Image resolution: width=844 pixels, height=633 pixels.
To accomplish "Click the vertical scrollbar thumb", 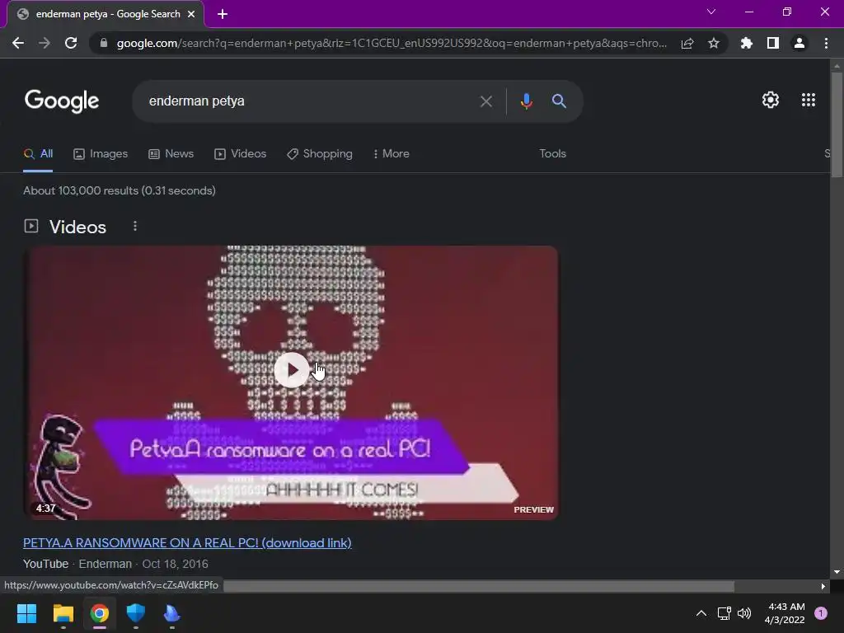I will (837, 125).
